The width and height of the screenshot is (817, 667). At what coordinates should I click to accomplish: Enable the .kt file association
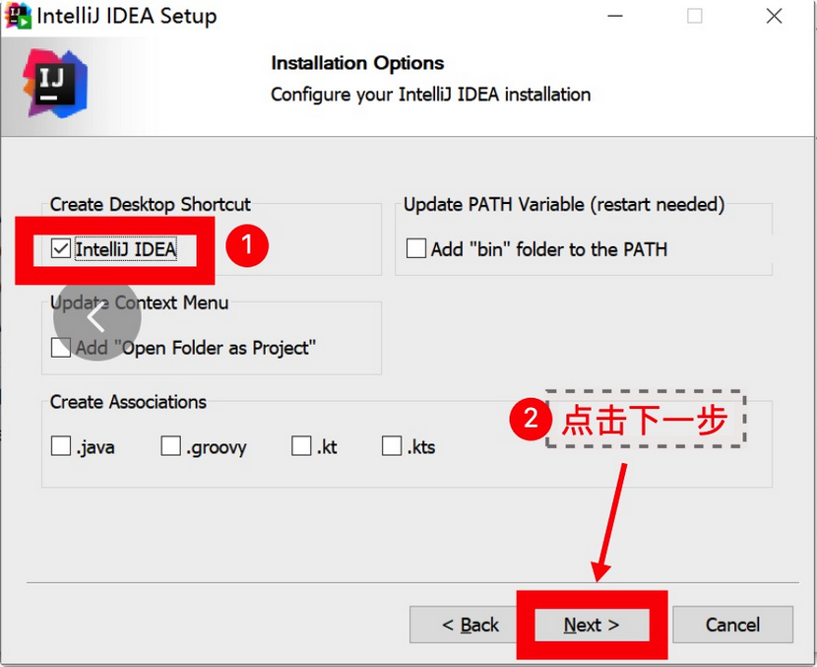coord(301,446)
